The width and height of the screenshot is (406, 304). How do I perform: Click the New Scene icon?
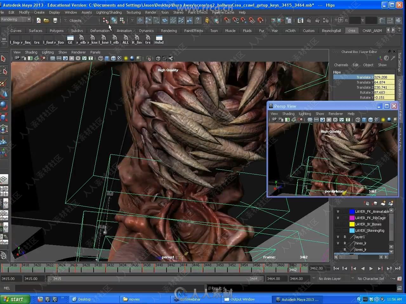pyautogui.click(x=38, y=20)
